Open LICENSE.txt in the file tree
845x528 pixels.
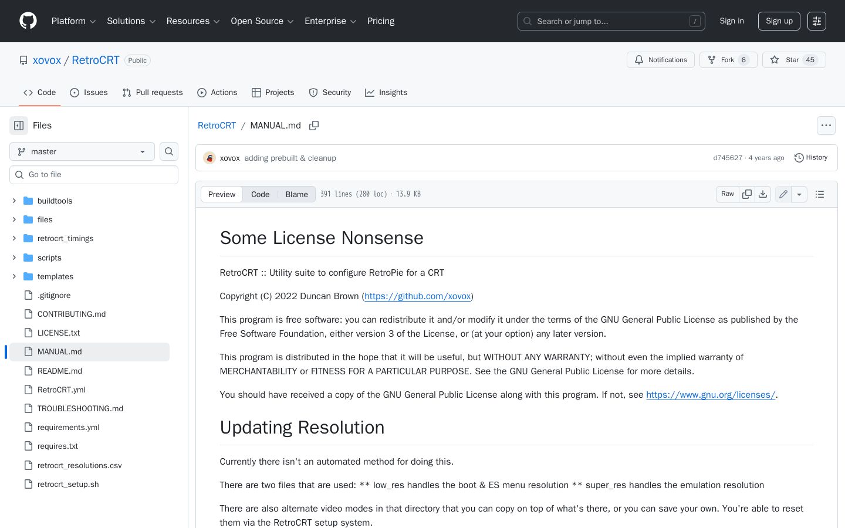pyautogui.click(x=59, y=333)
